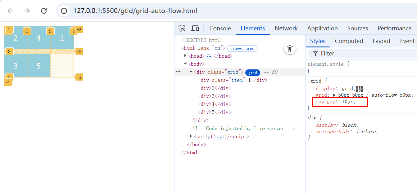Click the live-server comment line
The height and width of the screenshot is (194, 417).
tap(244, 128)
